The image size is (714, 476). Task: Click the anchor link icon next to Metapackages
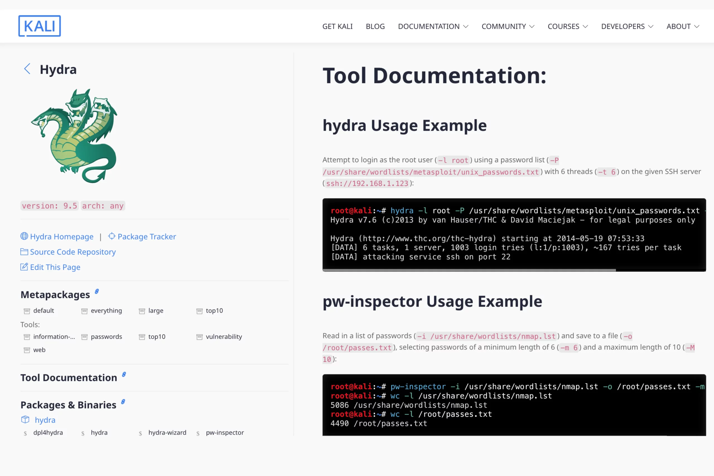tap(97, 291)
